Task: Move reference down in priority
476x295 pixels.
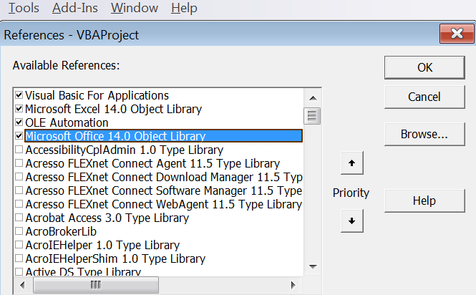Action: tap(352, 221)
